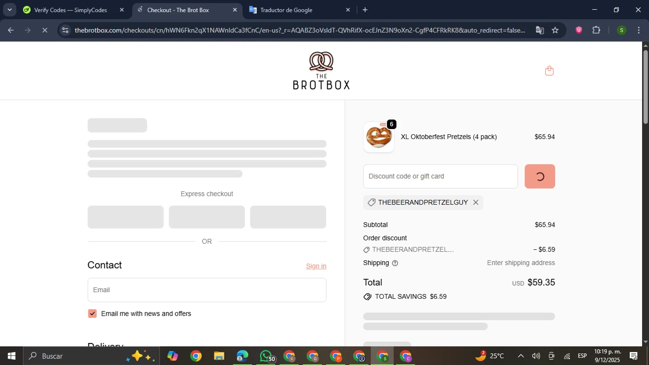Click the XL Oktoberfest Pretzels product thumbnail
This screenshot has height=365, width=649.
pyautogui.click(x=379, y=137)
